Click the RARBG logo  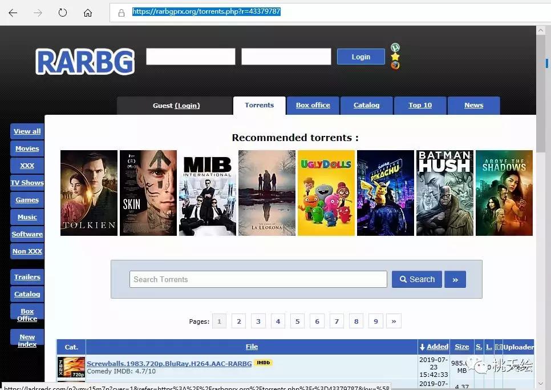tap(86, 61)
